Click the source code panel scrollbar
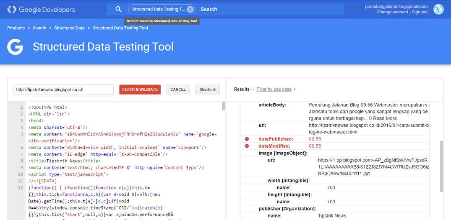Screen dimensions: 451x220 coord(223,107)
